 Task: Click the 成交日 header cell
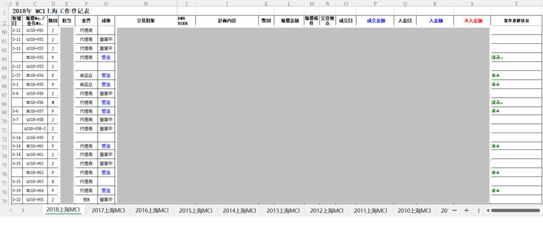[346, 20]
